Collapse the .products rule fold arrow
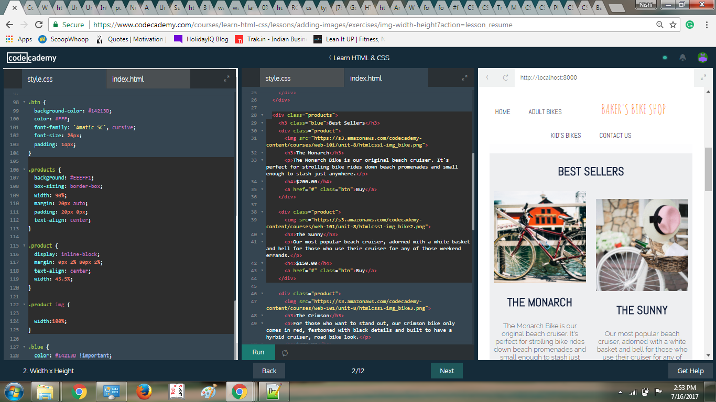This screenshot has height=402, width=716. [24, 170]
